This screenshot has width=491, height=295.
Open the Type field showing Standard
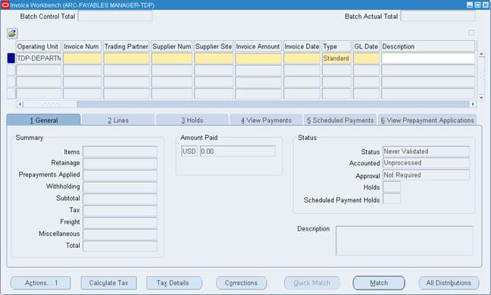point(336,58)
